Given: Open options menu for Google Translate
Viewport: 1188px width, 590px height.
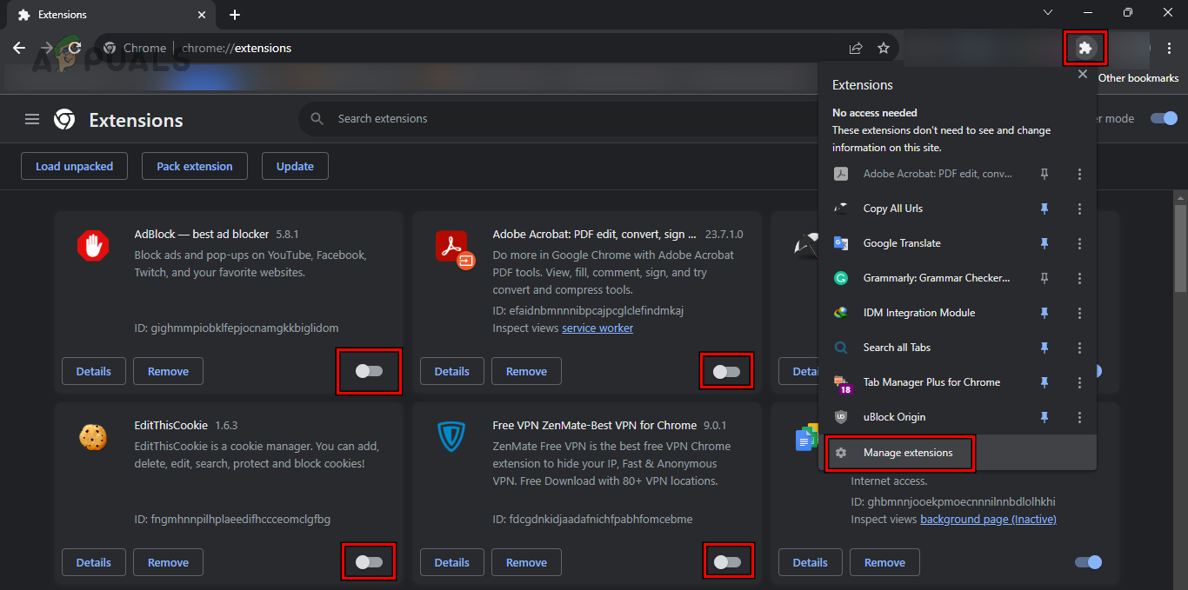Looking at the screenshot, I should [1079, 243].
